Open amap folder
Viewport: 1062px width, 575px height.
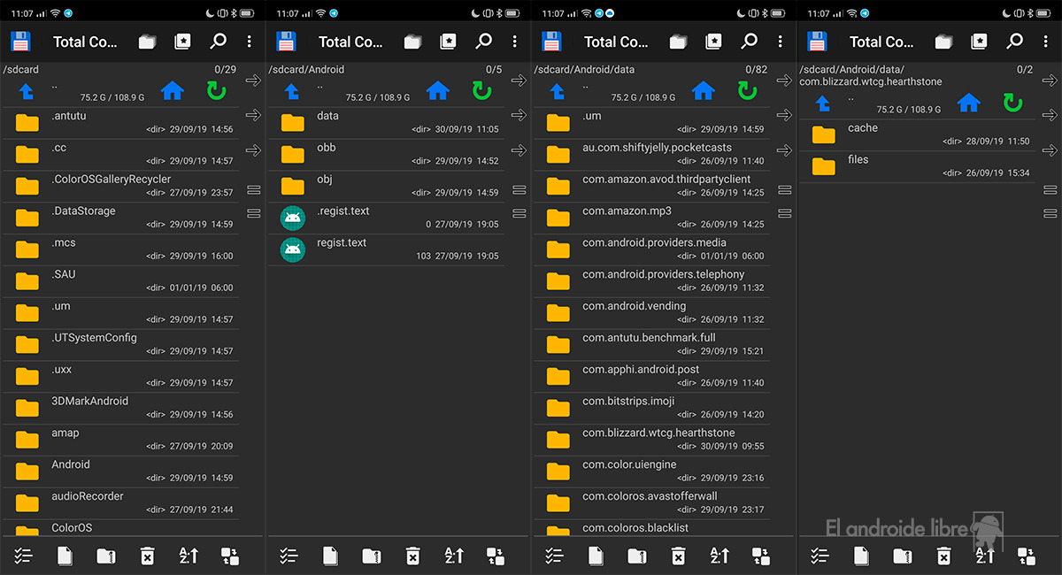[120, 440]
